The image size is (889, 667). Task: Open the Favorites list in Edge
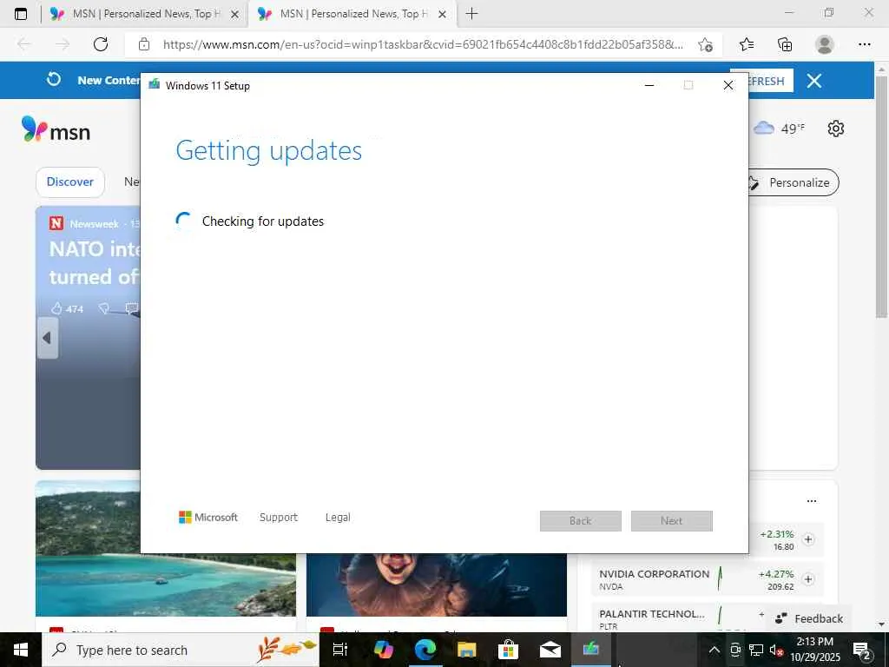[x=747, y=44]
